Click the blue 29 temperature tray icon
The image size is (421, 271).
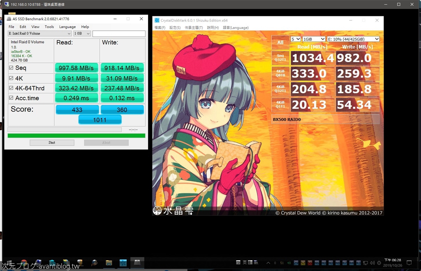click(x=296, y=263)
